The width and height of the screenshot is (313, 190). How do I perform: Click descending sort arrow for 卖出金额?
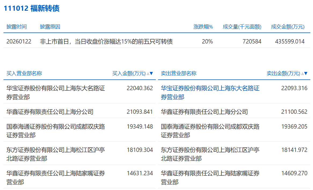[306, 74]
